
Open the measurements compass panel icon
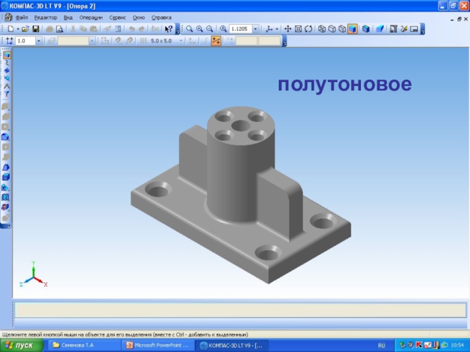coord(6,86)
